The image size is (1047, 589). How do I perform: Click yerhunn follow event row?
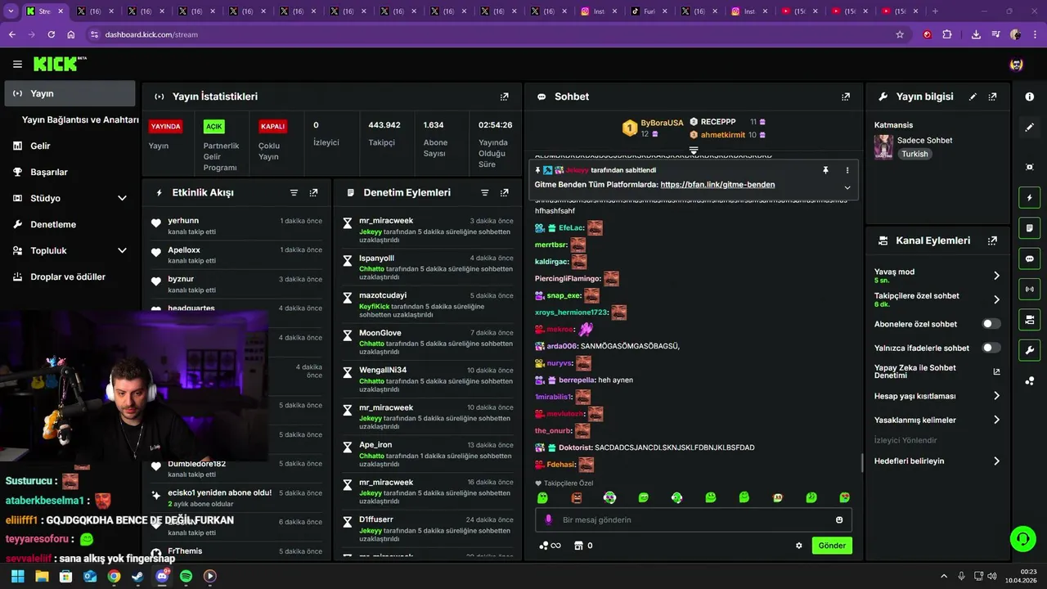(x=236, y=226)
